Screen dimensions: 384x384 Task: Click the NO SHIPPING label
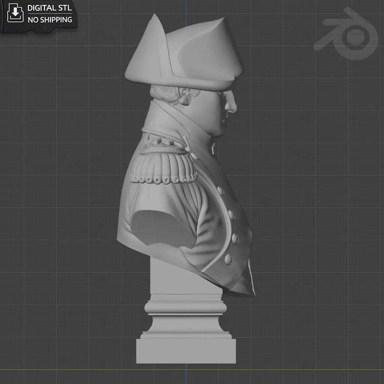click(50, 19)
